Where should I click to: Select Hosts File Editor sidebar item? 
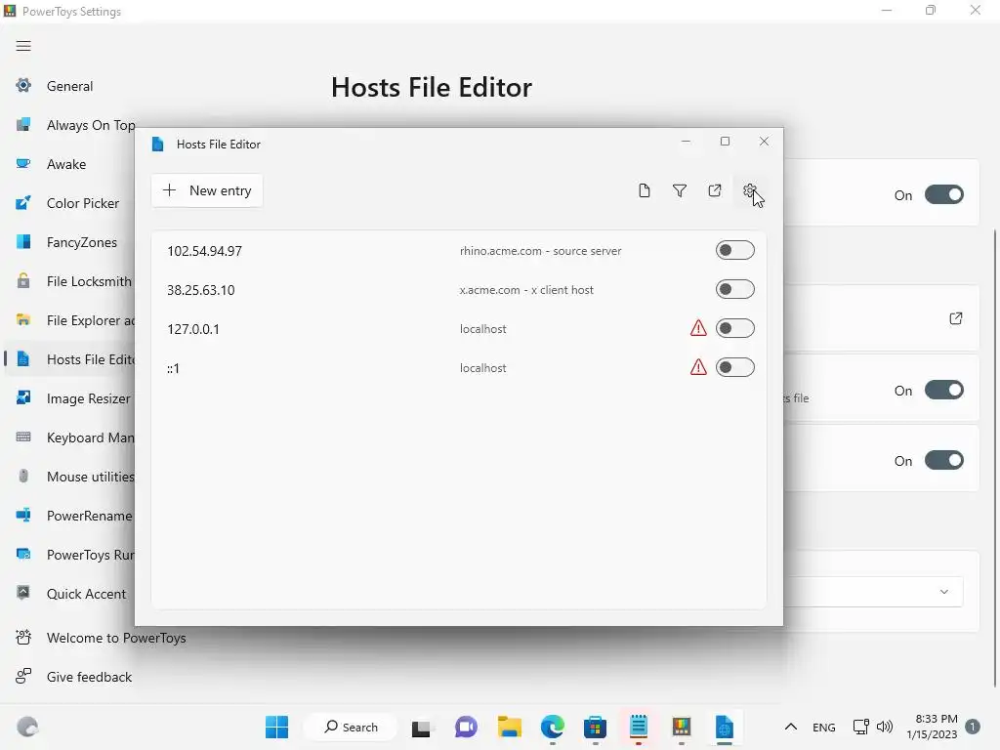point(70,359)
